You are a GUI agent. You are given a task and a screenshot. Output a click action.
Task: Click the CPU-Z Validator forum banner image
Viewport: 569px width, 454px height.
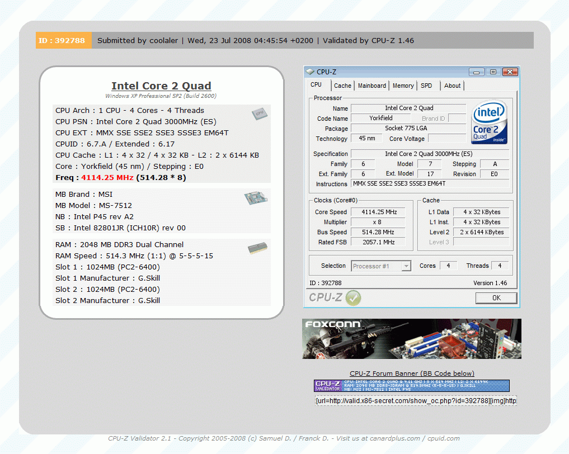(412, 386)
